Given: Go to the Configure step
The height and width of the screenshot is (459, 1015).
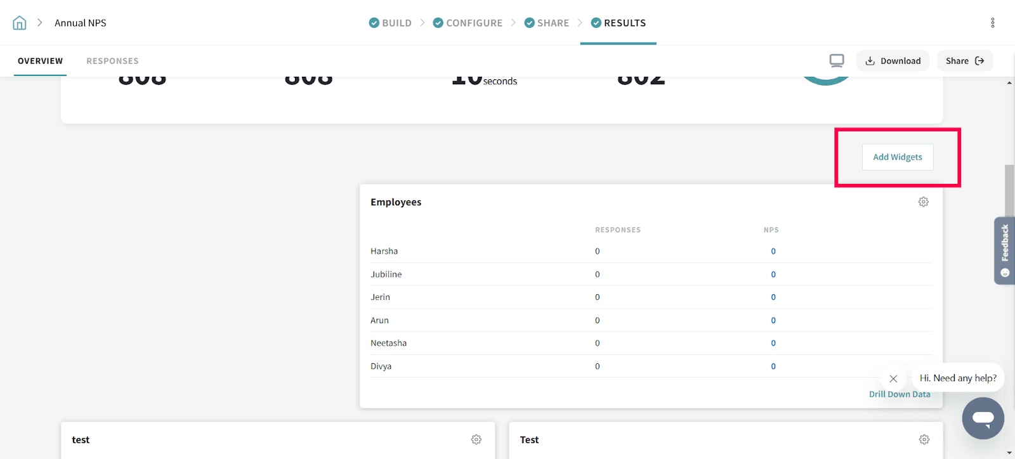Looking at the screenshot, I should coord(468,23).
